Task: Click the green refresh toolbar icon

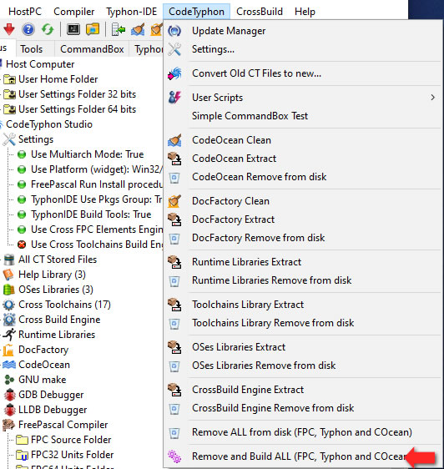Action: pos(48,29)
